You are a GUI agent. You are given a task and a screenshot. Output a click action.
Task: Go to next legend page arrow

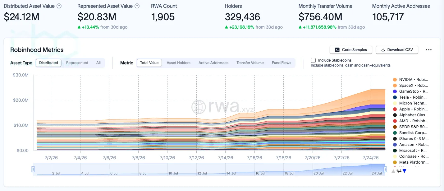[405, 171]
